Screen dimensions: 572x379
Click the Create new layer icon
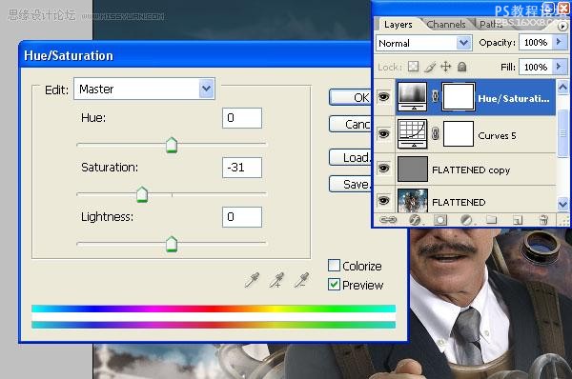[518, 220]
